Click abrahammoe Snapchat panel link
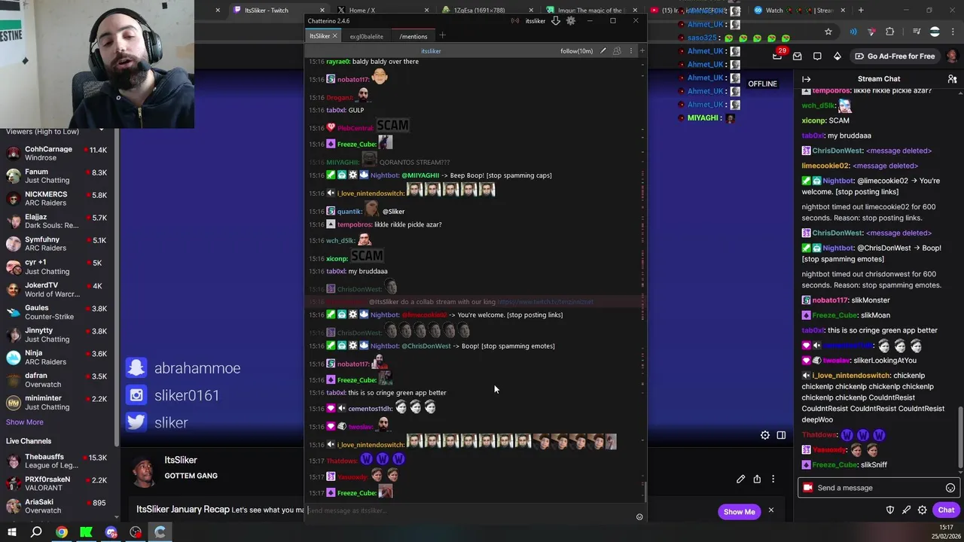The width and height of the screenshot is (964, 542). 184,368
